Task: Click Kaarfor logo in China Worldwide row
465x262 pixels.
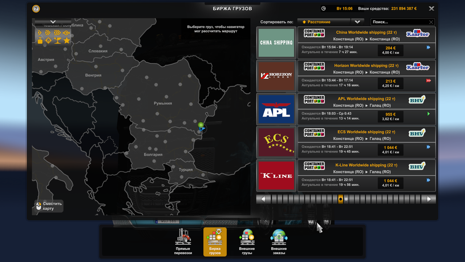Action: [x=417, y=33]
